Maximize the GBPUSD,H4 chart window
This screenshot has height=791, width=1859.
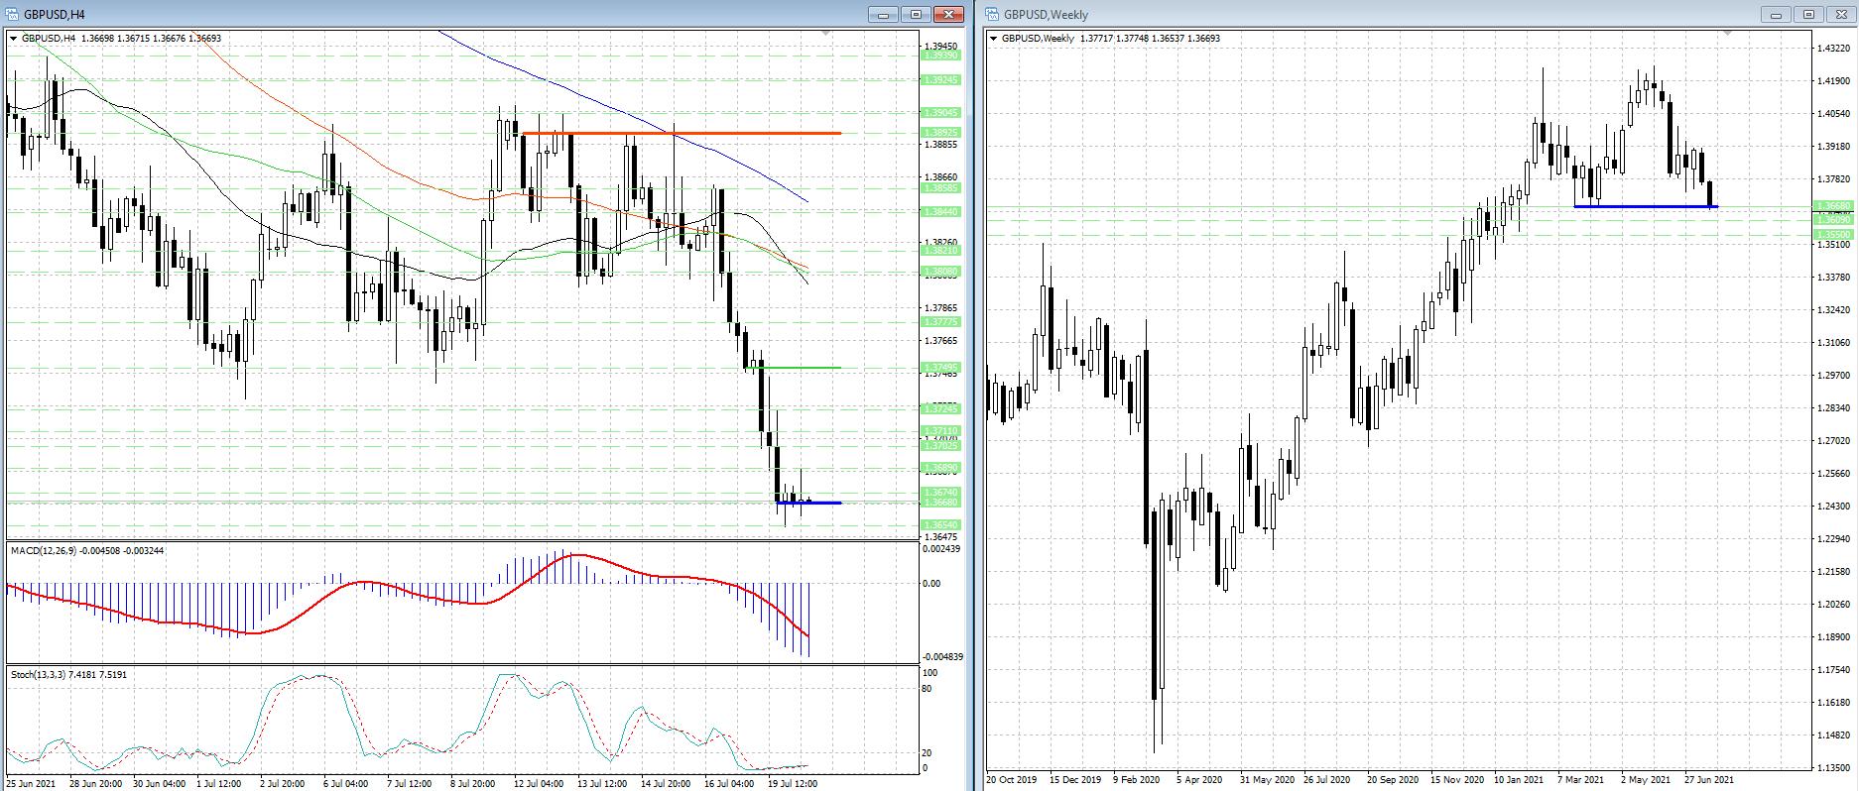click(916, 14)
